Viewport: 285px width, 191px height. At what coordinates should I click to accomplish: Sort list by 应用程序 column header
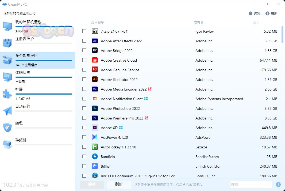click(98, 23)
